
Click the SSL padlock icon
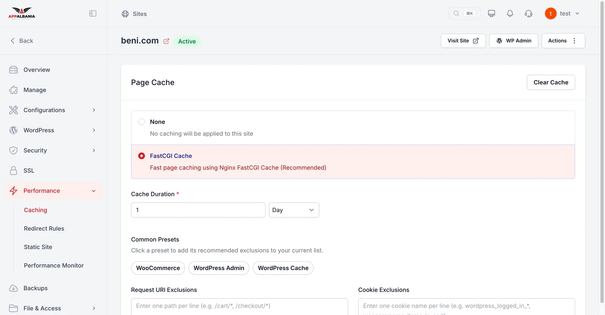click(x=14, y=171)
